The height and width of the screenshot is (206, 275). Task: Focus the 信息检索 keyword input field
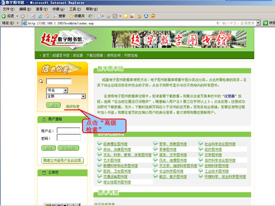[x=59, y=81]
